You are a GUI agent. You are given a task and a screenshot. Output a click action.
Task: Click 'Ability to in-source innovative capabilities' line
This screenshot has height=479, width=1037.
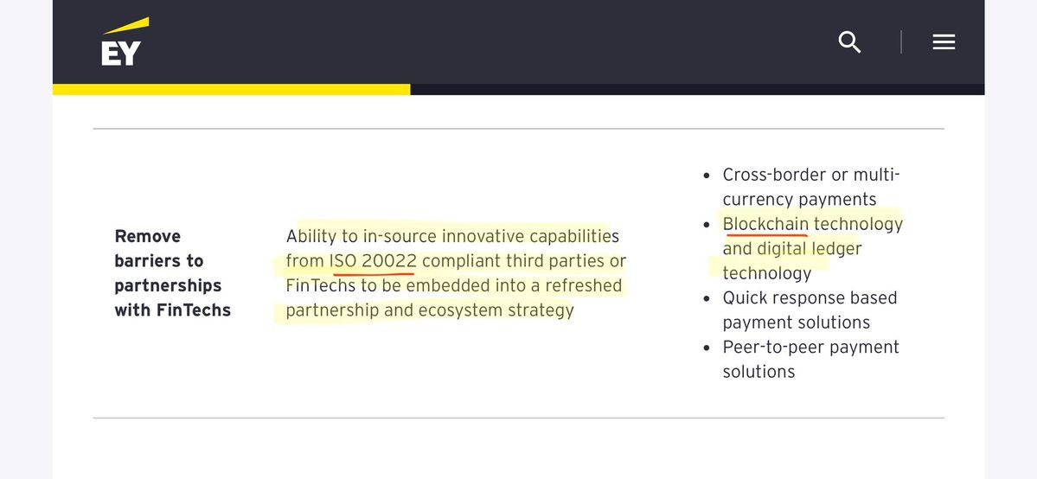point(452,236)
